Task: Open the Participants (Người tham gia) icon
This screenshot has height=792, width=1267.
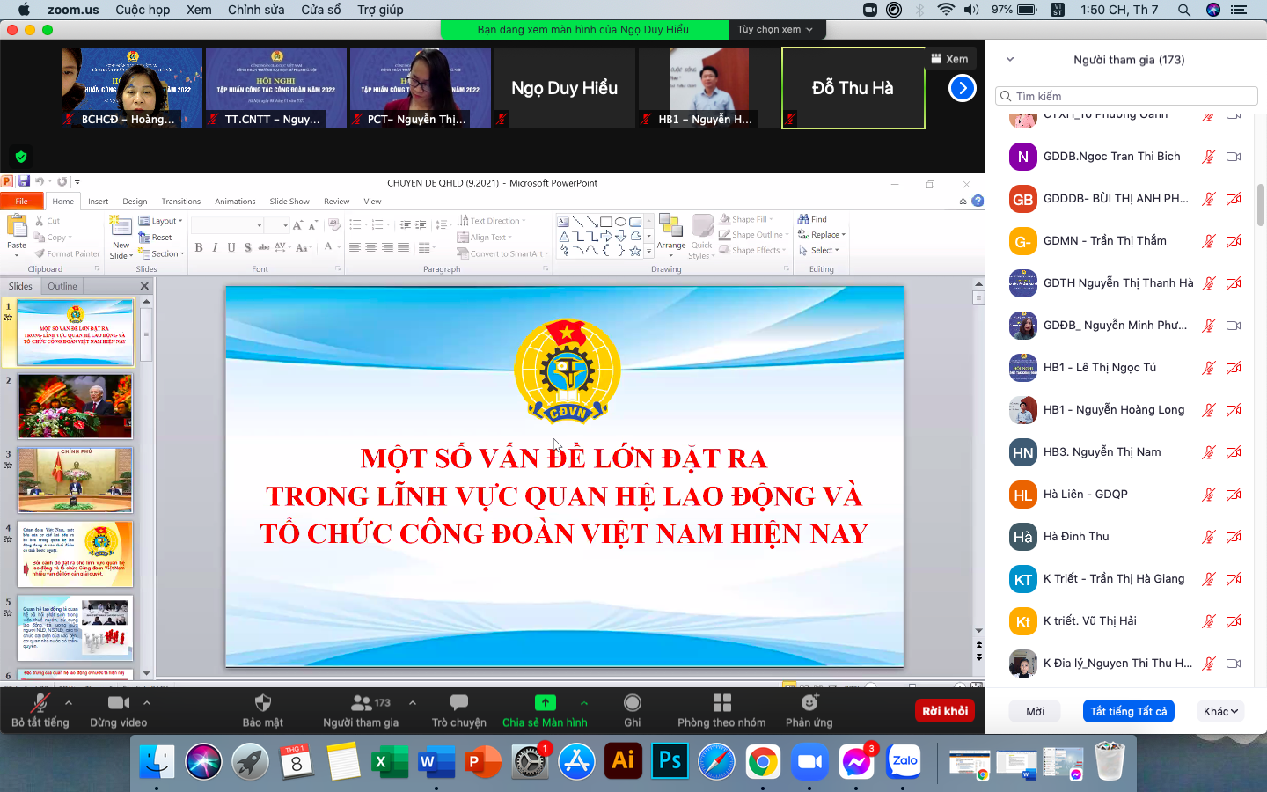Action: click(361, 703)
